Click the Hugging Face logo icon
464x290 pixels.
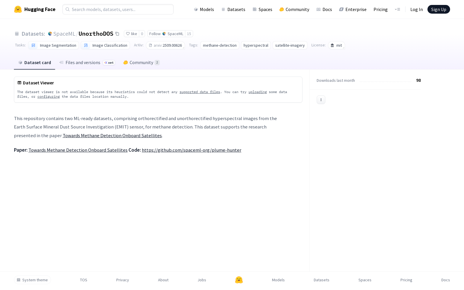pos(18,9)
